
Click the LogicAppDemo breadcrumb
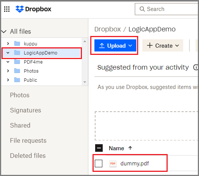coord(152,29)
